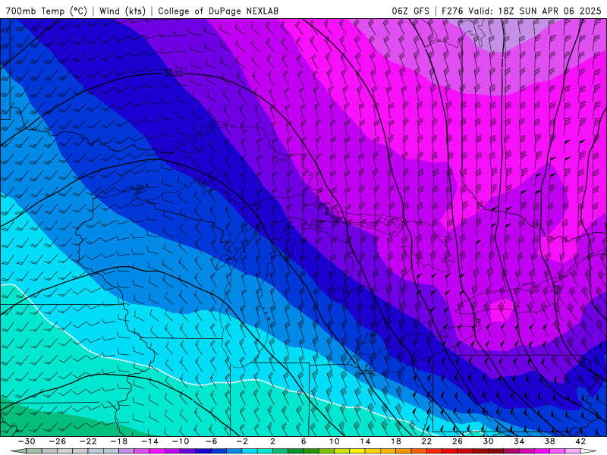This screenshot has width=607, height=455.
Task: Click the '700mb Temp (°C)' title text
Action: click(47, 11)
